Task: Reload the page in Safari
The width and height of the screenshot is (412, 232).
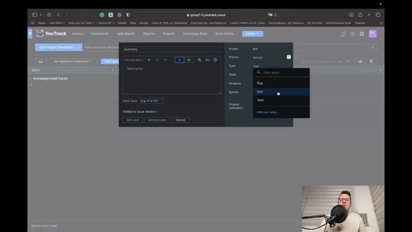Action: click(276, 15)
